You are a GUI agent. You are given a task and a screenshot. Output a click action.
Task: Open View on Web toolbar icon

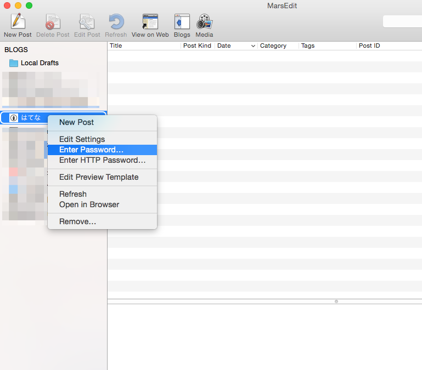(150, 21)
